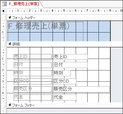Select the 時刻 text box
The image size is (123, 114).
62,73
